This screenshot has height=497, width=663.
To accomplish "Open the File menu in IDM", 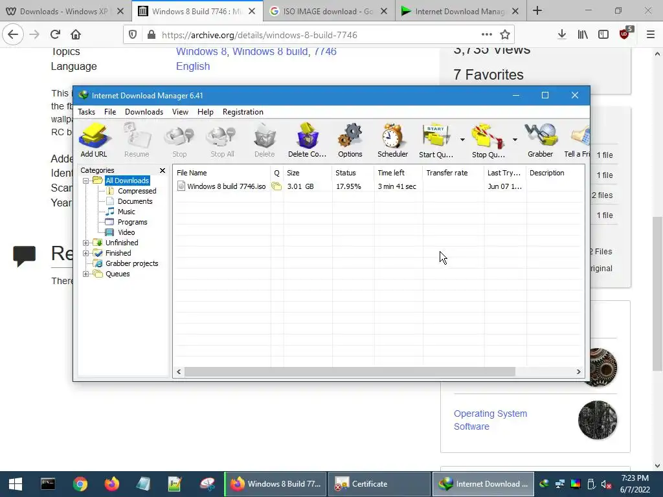I will point(110,112).
